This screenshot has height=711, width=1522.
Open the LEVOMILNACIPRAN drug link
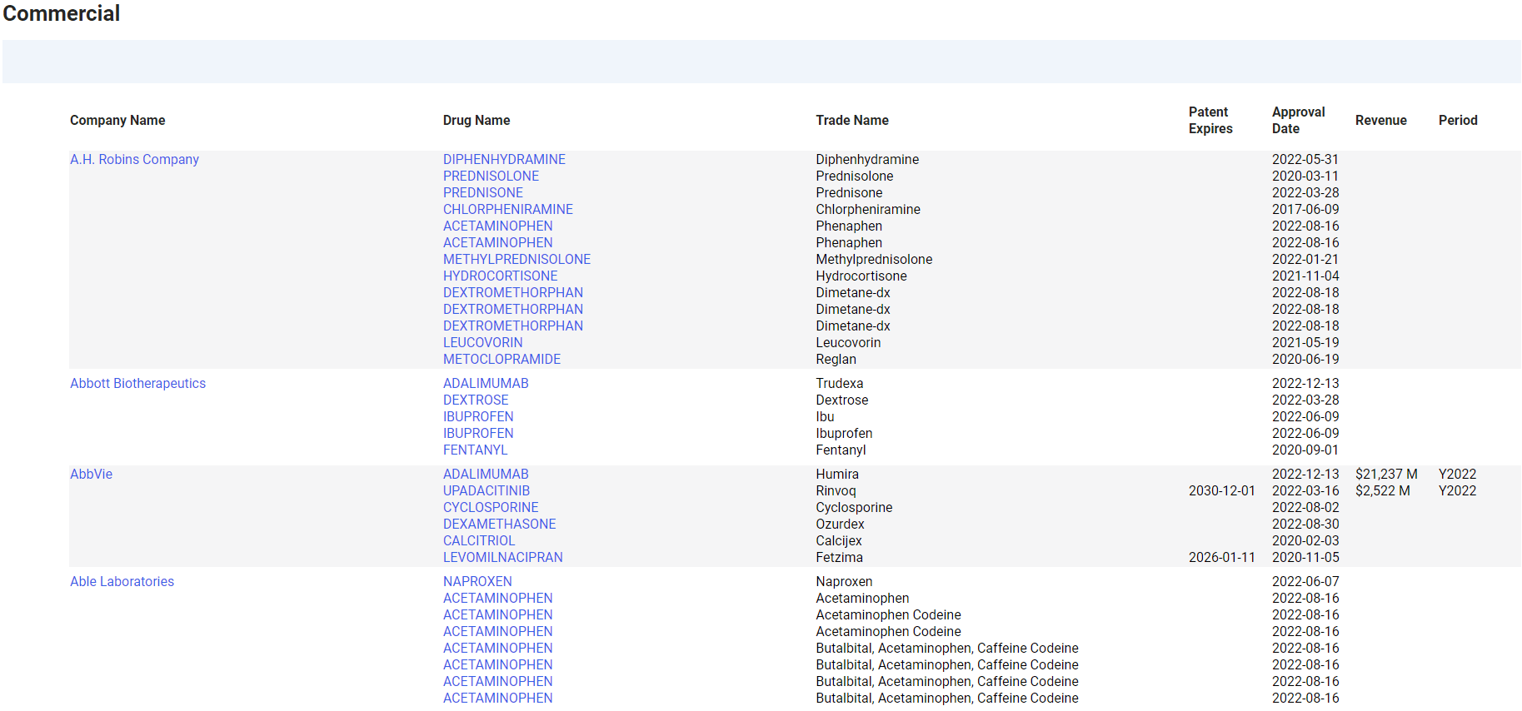(503, 557)
